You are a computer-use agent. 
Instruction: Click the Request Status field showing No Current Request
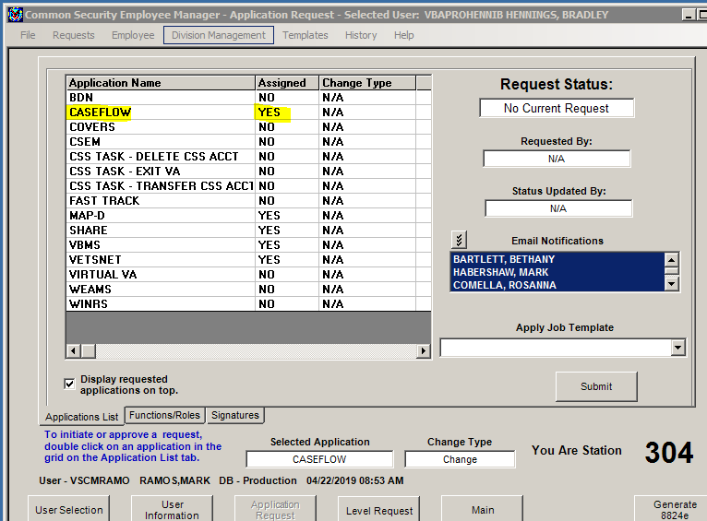(x=557, y=108)
